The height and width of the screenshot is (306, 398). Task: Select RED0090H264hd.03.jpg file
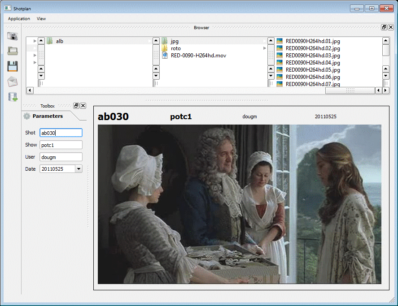pos(313,55)
